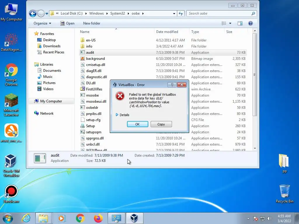
Task: Click the Windows breadcrumb in the address bar
Action: pyautogui.click(x=96, y=13)
